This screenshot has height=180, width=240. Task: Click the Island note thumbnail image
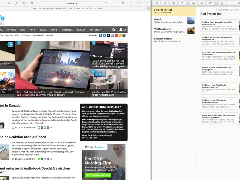tap(191, 21)
